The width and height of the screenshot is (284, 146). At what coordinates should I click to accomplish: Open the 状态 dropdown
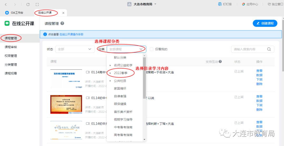pos(75,49)
